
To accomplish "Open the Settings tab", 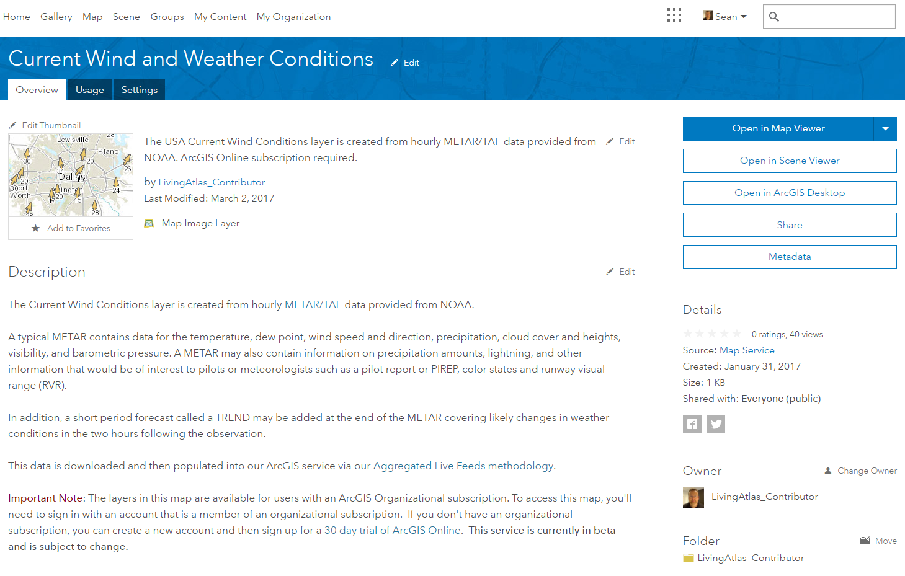I will click(139, 89).
